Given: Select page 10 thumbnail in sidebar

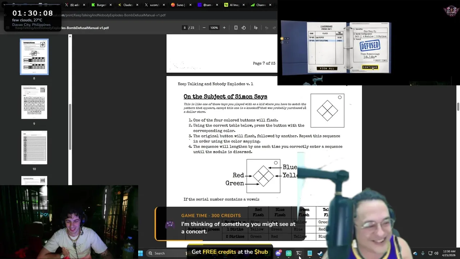Looking at the screenshot, I should 34,147.
